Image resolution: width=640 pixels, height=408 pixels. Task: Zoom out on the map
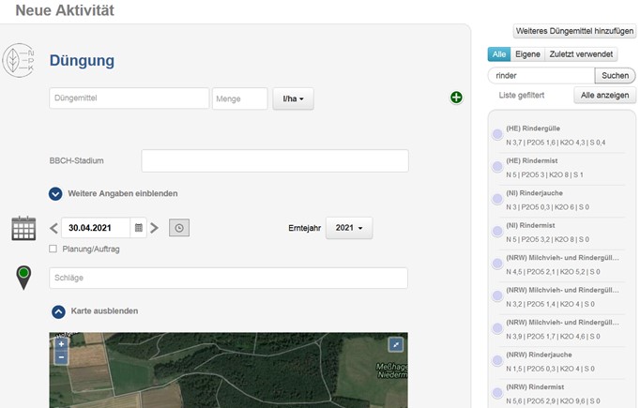[x=62, y=357]
